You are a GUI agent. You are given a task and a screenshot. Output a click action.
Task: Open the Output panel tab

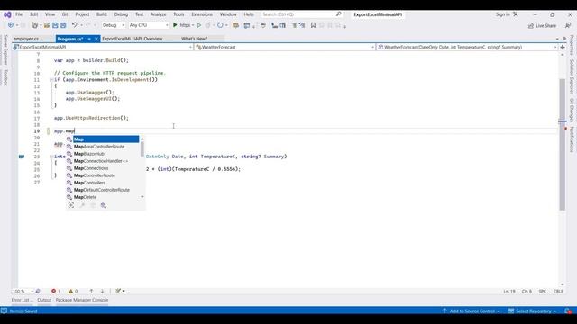pyautogui.click(x=44, y=300)
